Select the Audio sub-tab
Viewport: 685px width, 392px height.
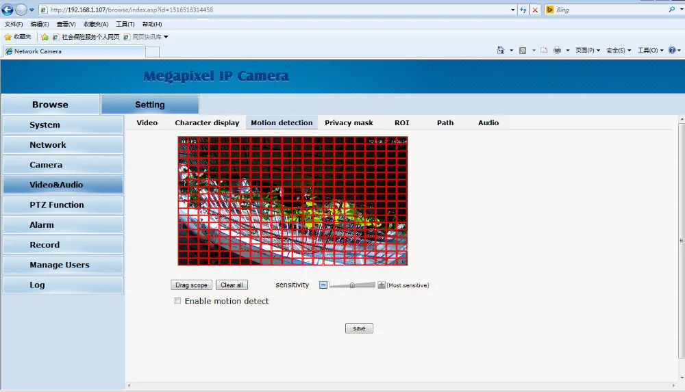tap(488, 122)
